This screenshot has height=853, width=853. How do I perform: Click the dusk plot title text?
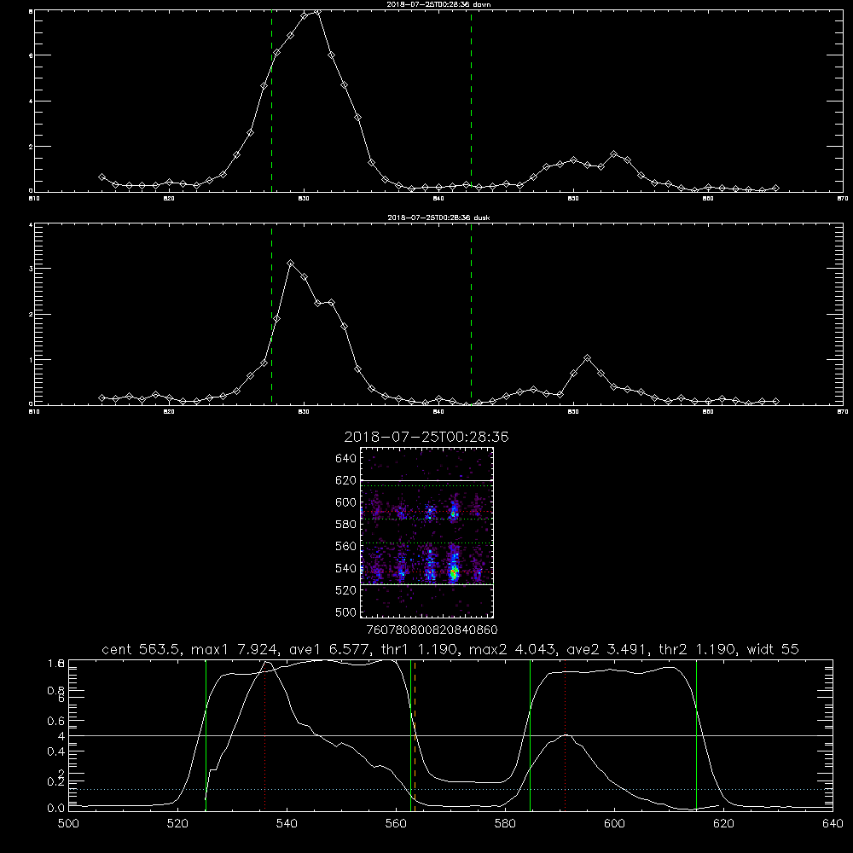pos(438,218)
